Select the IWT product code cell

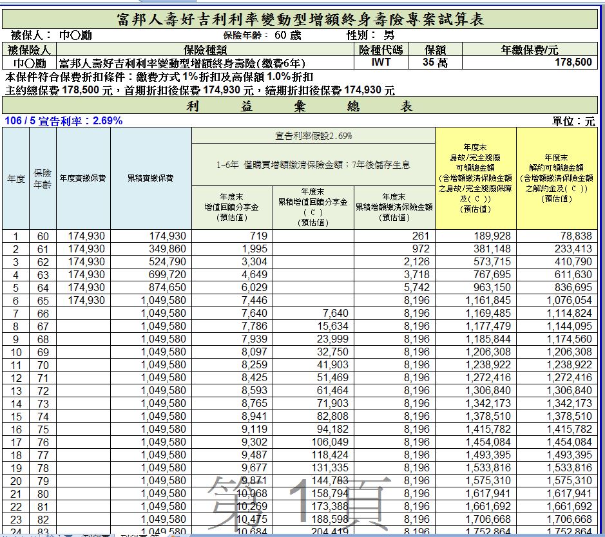[381, 62]
